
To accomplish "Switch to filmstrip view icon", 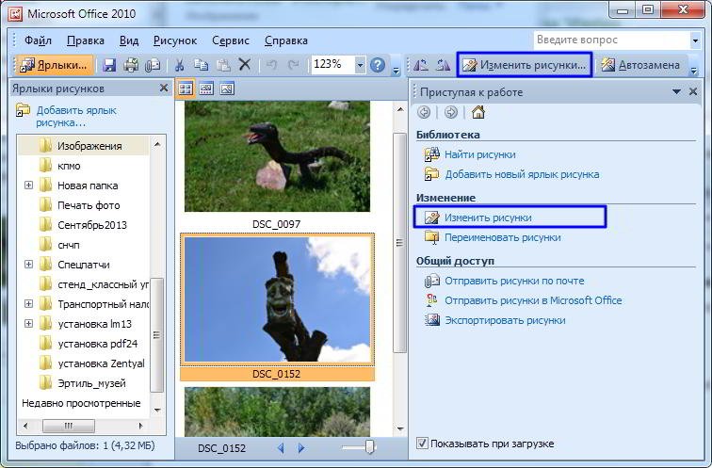I will pyautogui.click(x=205, y=89).
